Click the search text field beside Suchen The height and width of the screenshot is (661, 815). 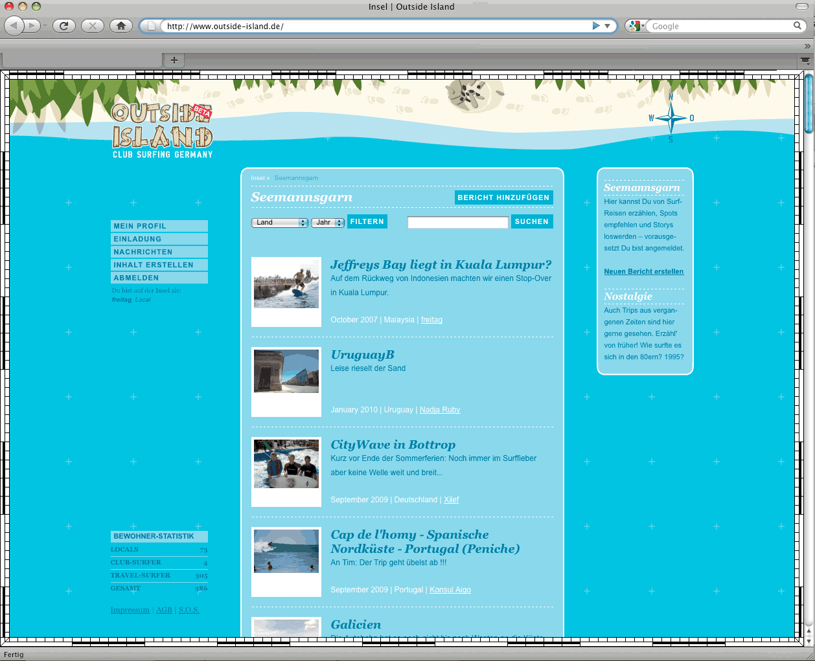coord(457,223)
